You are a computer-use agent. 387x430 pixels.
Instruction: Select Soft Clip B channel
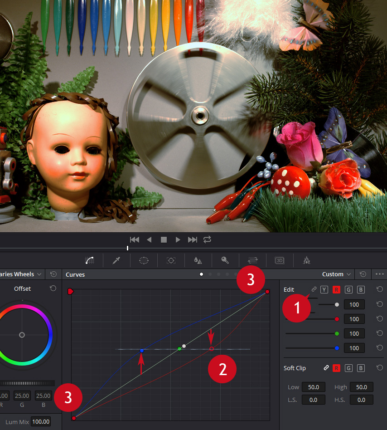click(x=361, y=368)
